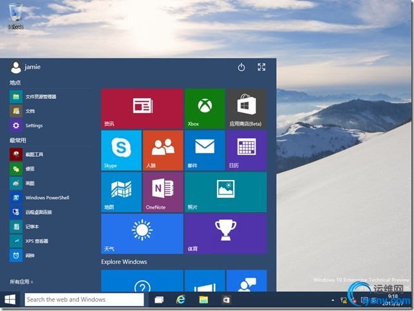Expand 所有应用 all apps list
414x311 pixels.
21,281
